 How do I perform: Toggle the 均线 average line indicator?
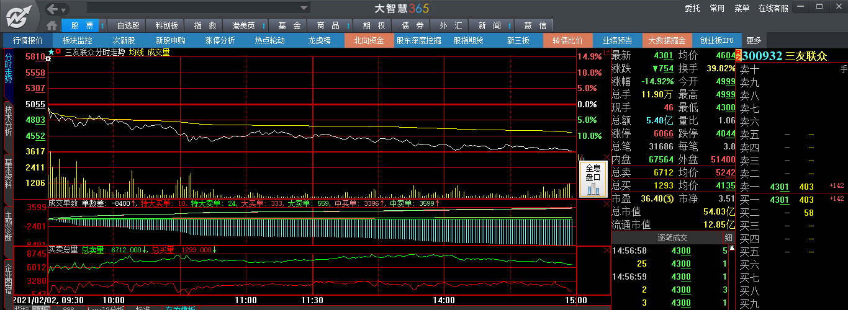[136, 53]
